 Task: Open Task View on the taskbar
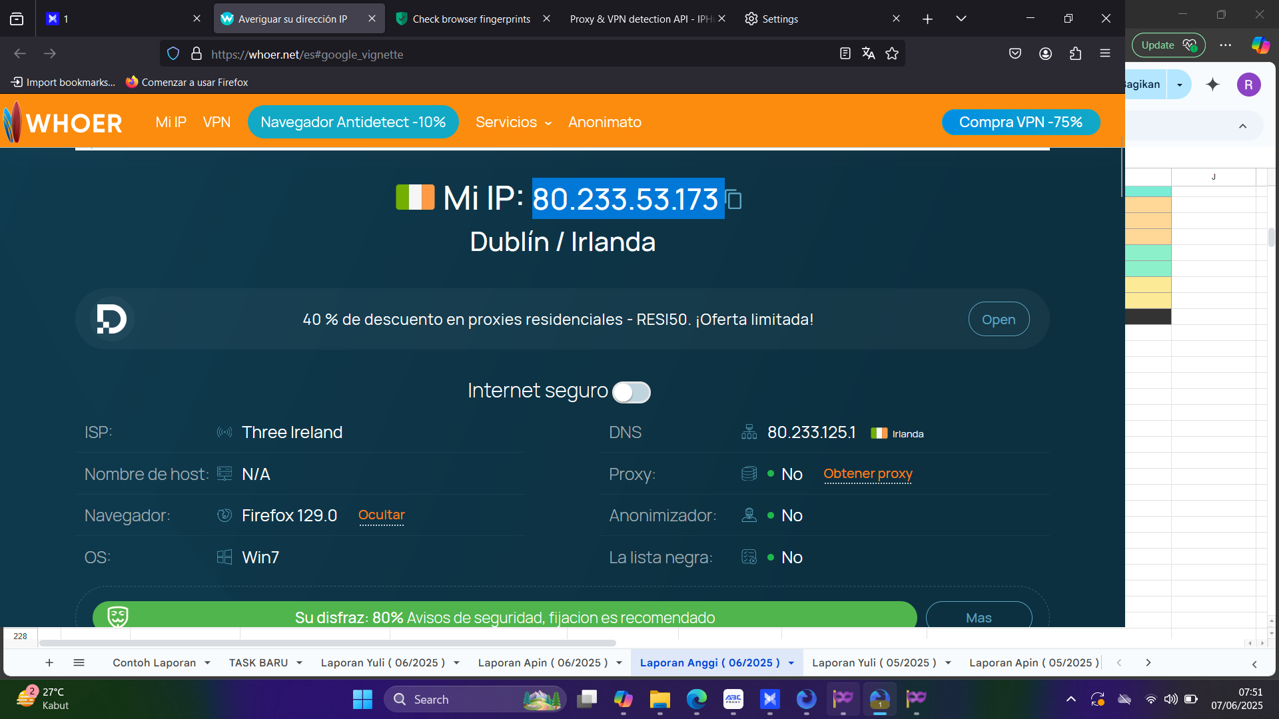pyautogui.click(x=587, y=699)
